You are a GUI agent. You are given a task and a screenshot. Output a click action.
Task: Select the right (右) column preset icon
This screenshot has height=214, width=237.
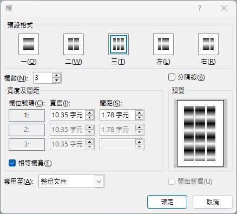pos(208,44)
